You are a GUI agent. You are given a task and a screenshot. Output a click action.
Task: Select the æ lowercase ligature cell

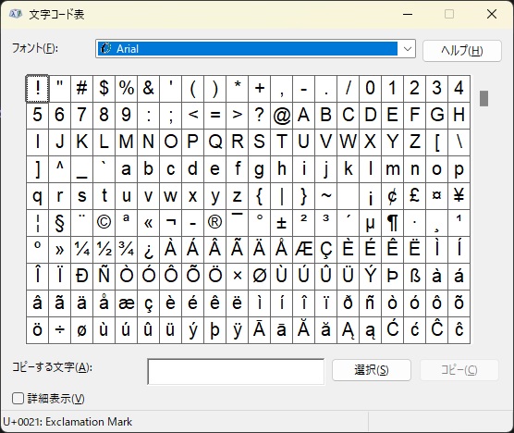point(127,303)
